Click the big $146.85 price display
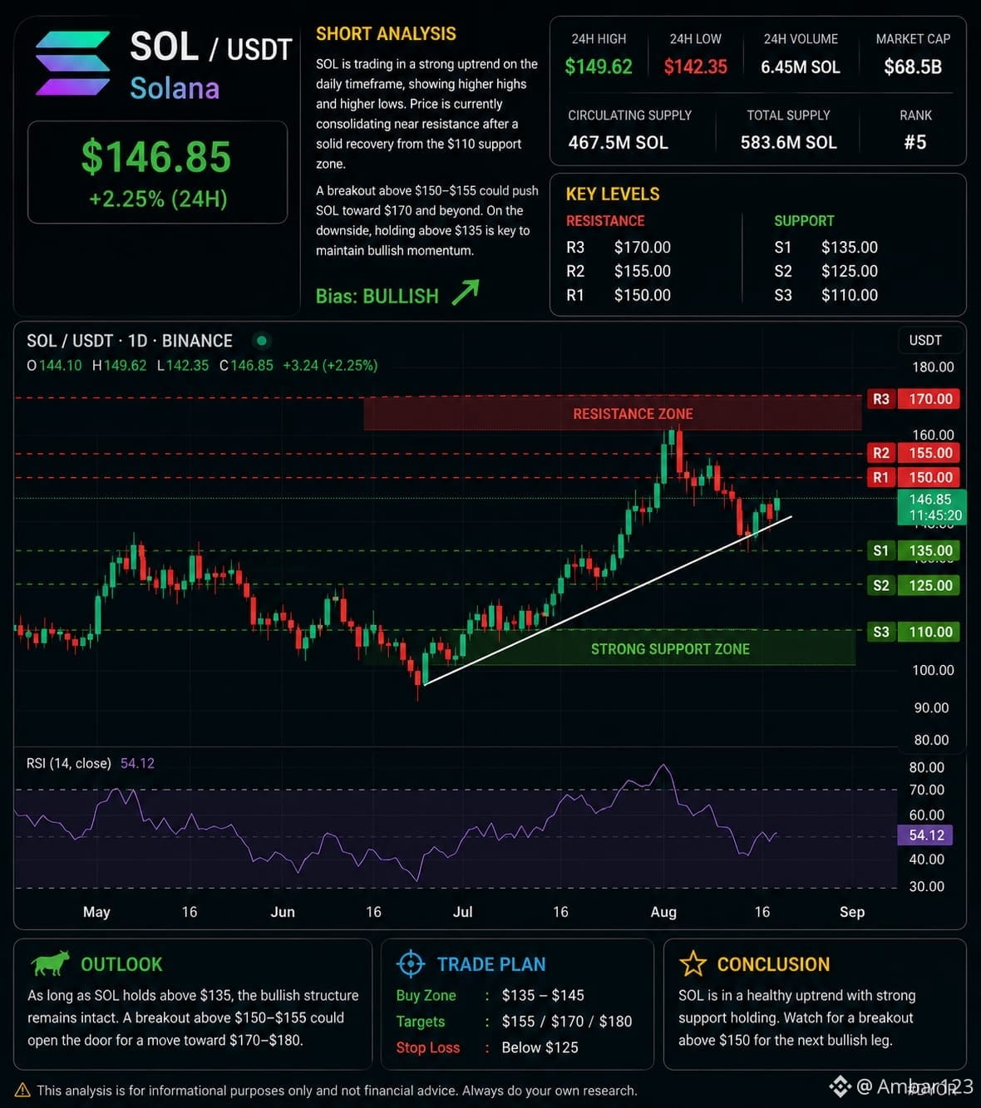The height and width of the screenshot is (1108, 981). point(156,156)
